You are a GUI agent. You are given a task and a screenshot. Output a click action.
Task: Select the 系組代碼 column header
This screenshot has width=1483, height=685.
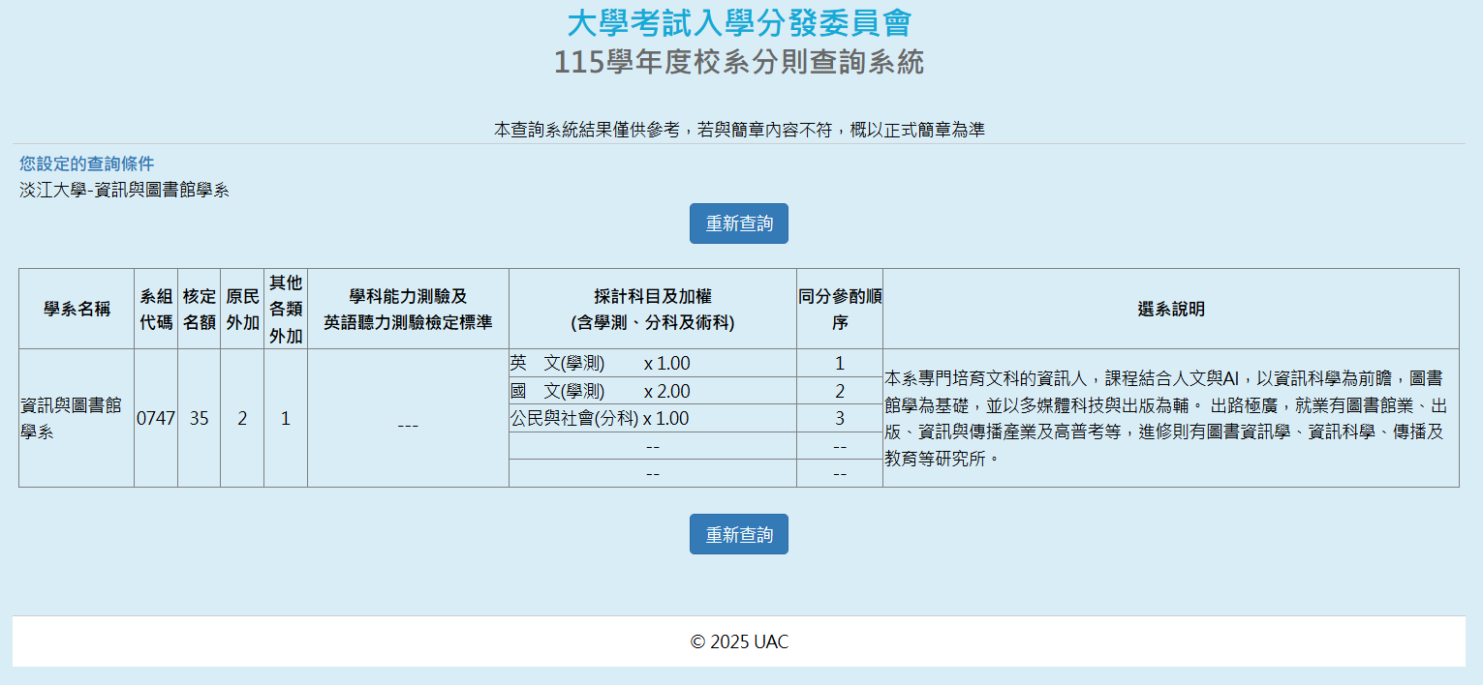click(x=156, y=310)
